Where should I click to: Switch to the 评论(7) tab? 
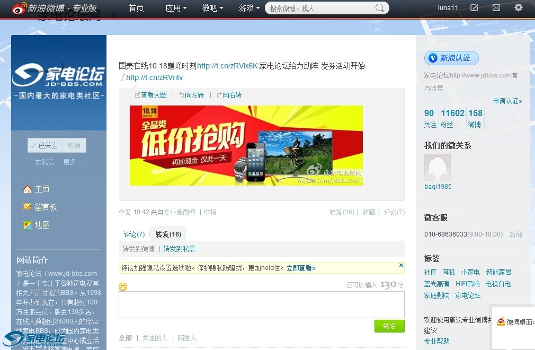[x=134, y=234]
